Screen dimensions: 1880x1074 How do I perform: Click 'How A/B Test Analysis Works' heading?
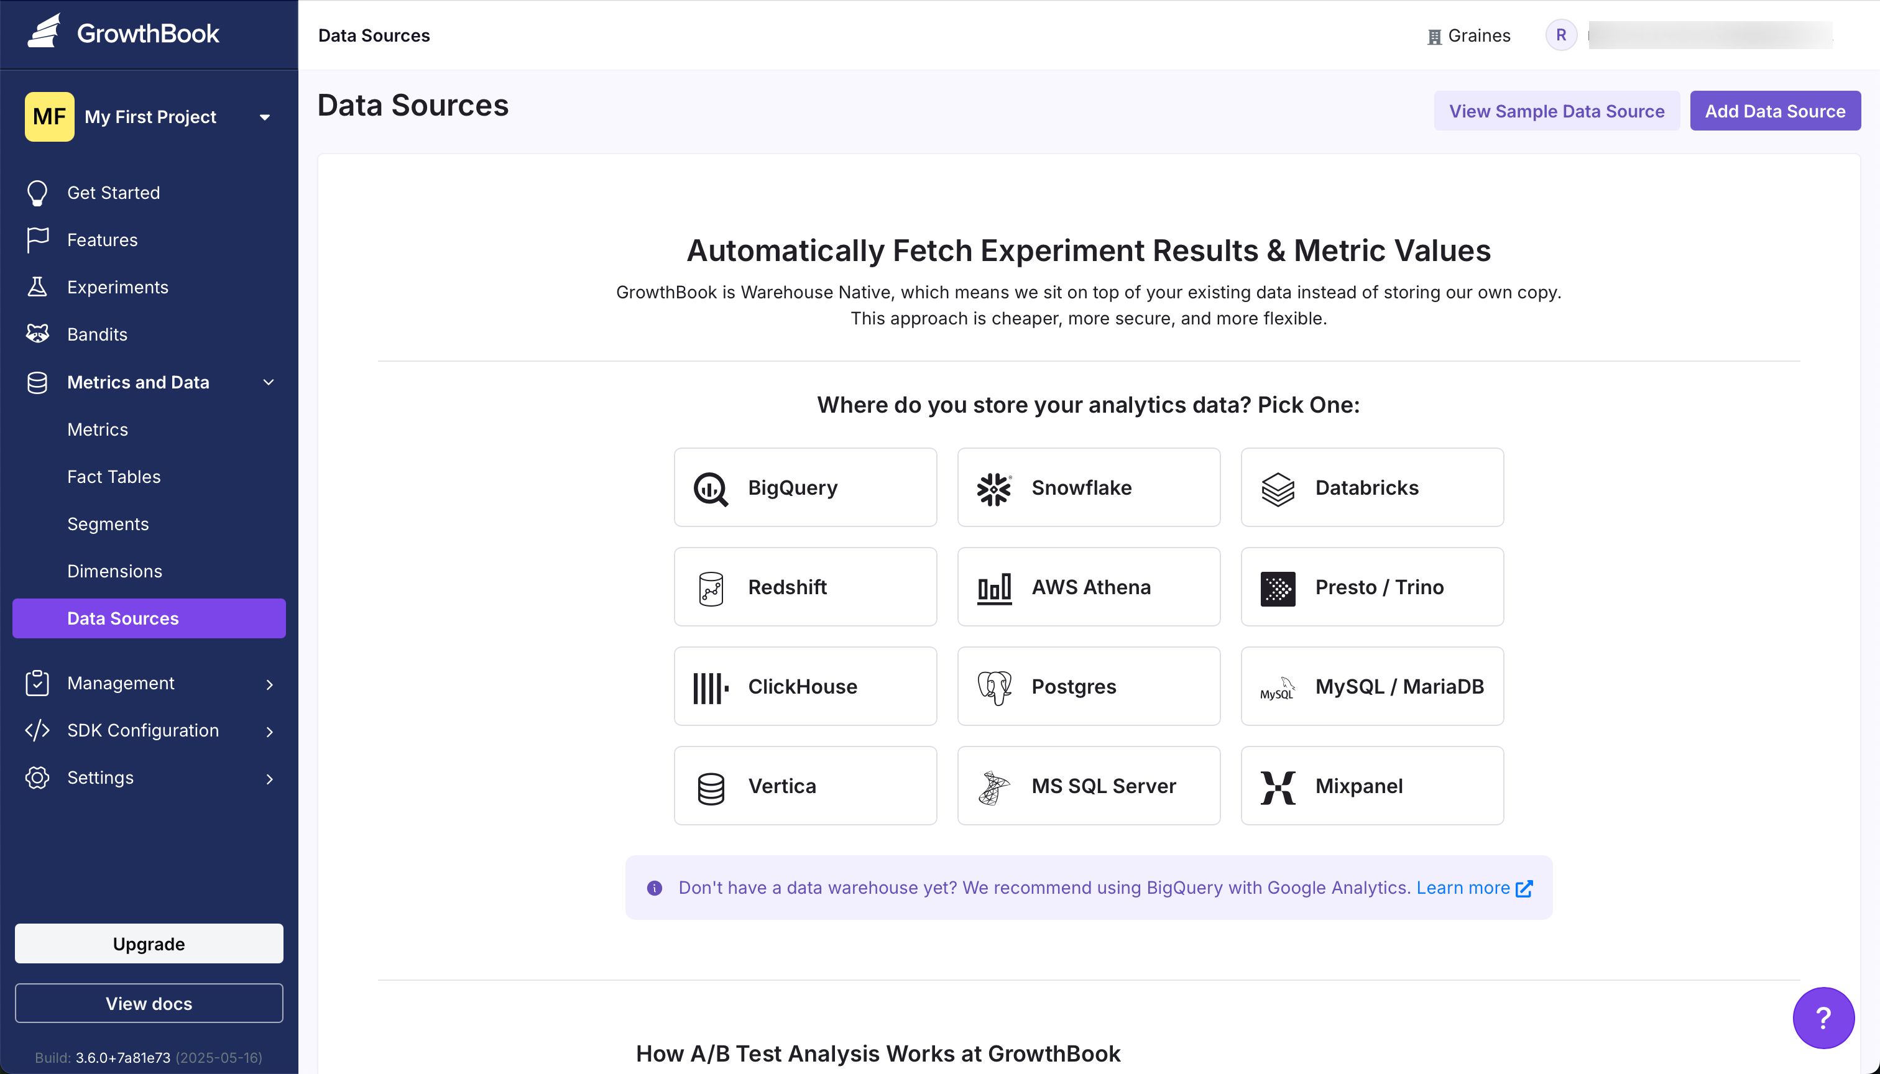(x=878, y=1053)
